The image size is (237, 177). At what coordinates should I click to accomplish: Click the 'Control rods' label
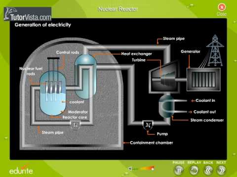point(68,52)
